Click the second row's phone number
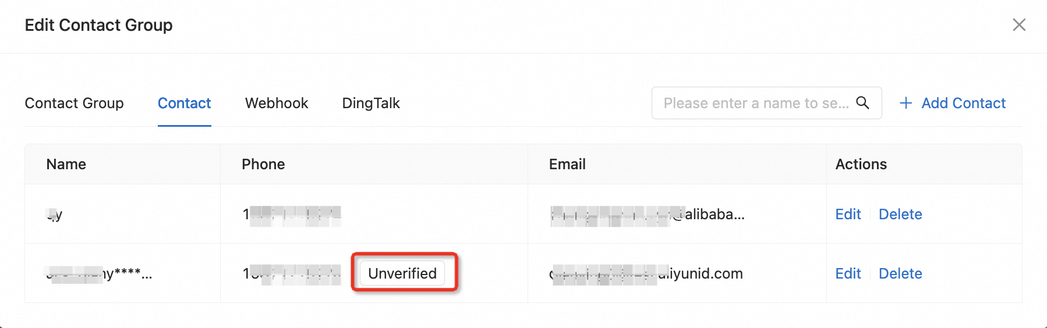 coord(292,273)
